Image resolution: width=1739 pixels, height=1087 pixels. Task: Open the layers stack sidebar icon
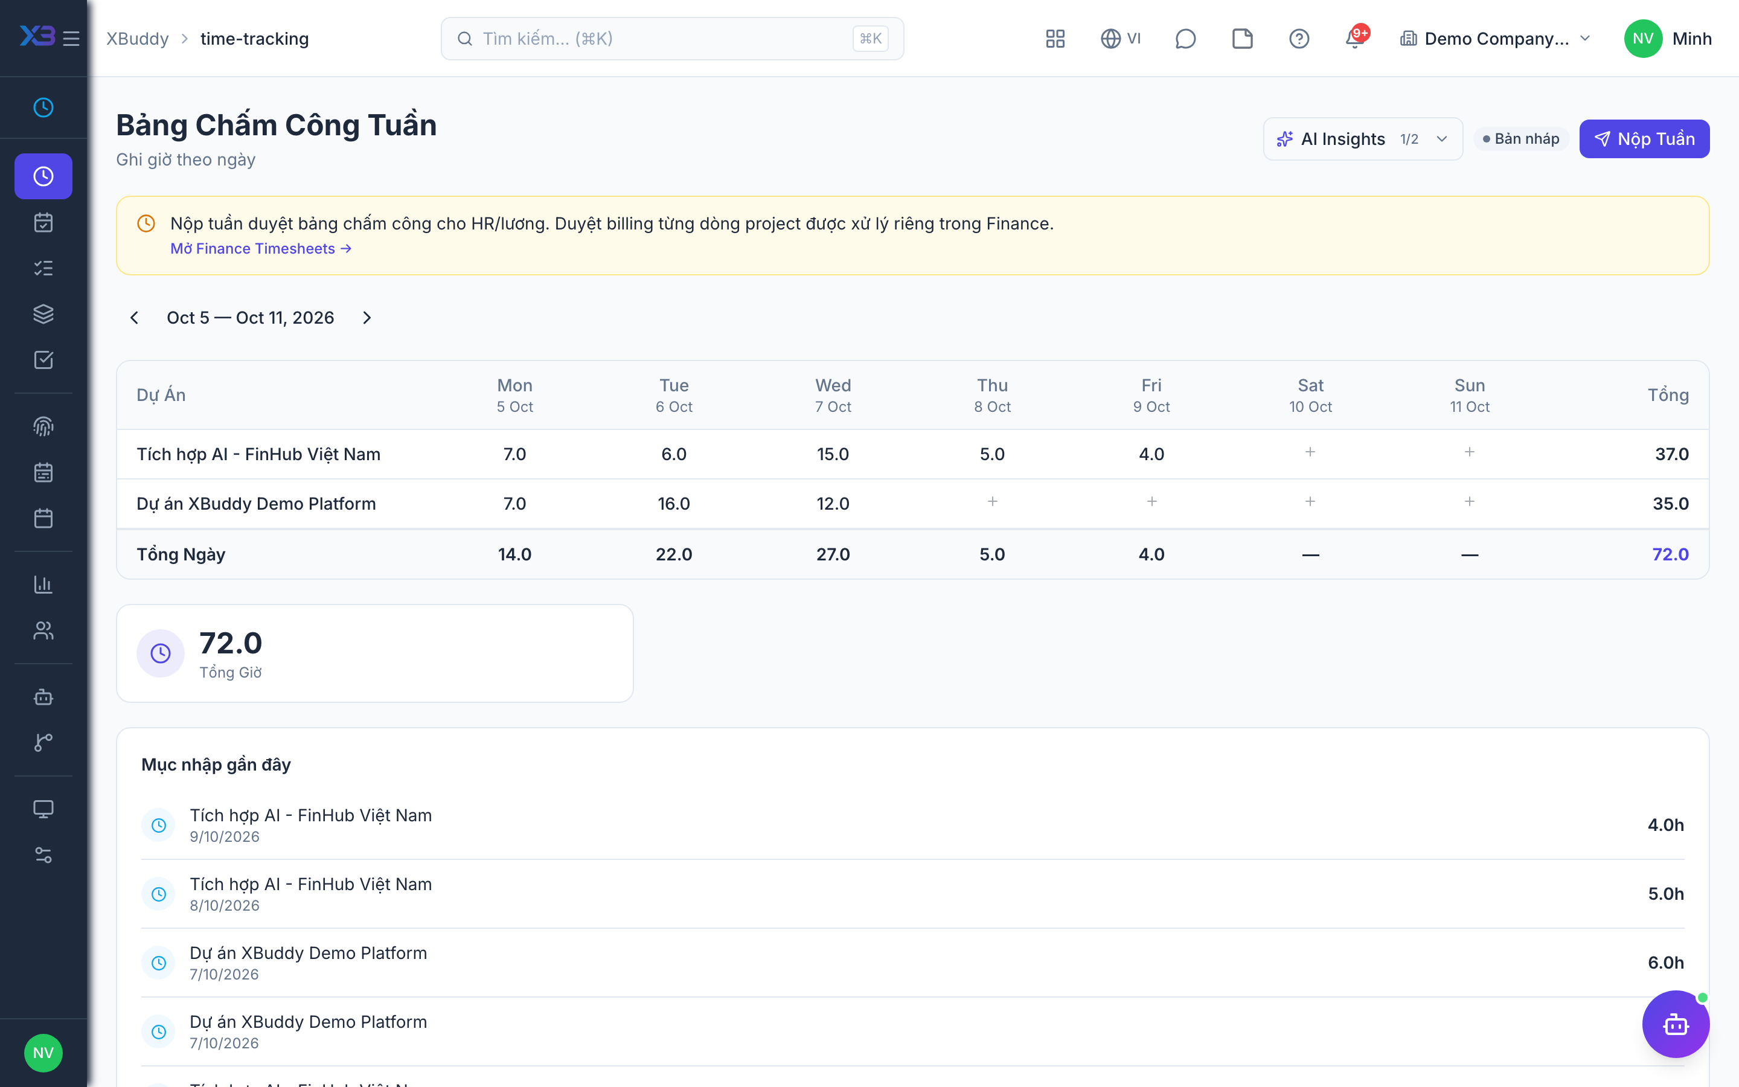[x=43, y=314]
